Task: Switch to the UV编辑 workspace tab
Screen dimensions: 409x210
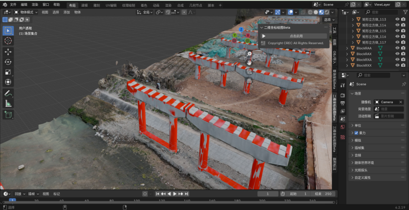Action: pyautogui.click(x=111, y=5)
